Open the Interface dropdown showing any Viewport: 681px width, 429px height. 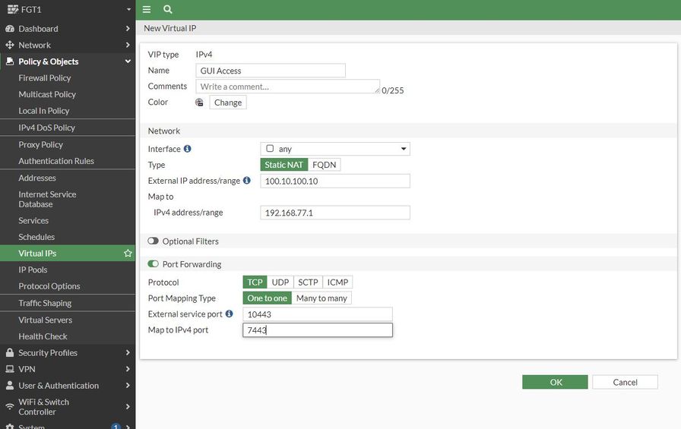pyautogui.click(x=335, y=149)
